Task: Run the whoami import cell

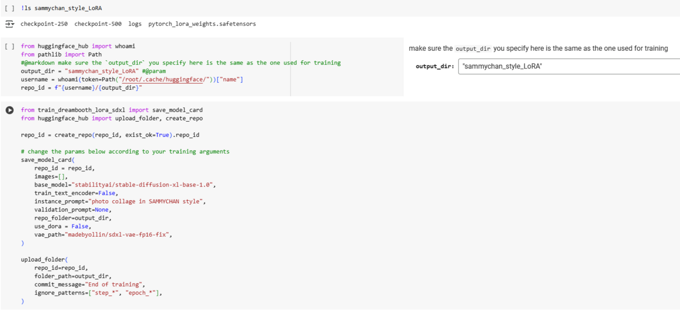Action: point(9,46)
